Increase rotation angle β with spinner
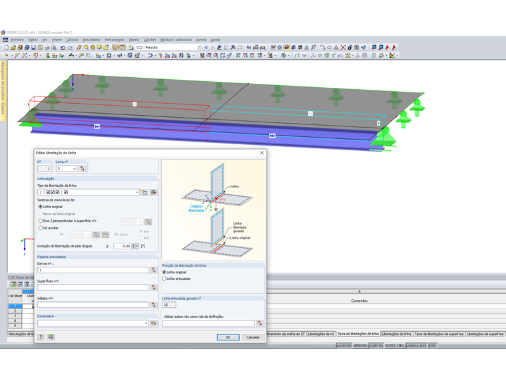The height and width of the screenshot is (379, 506). coord(133,245)
